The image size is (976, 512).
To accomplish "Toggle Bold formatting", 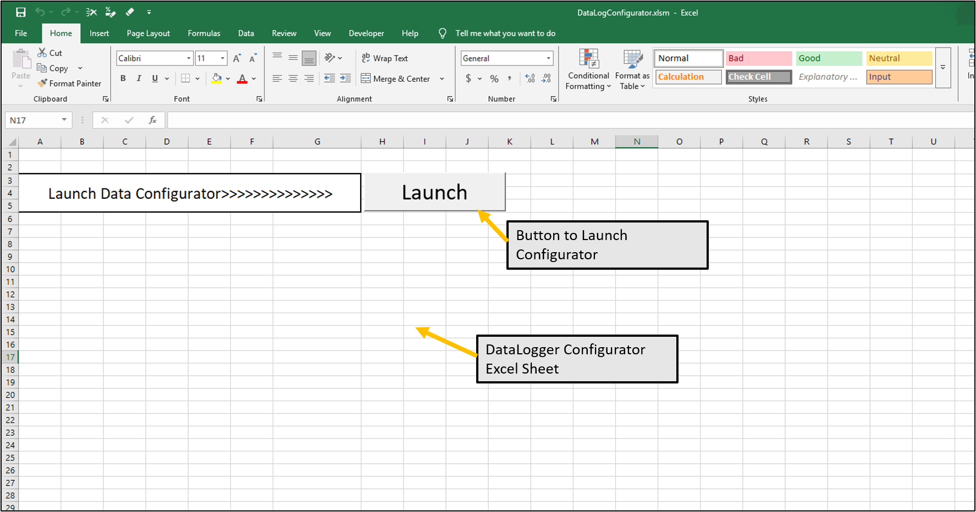I will [123, 79].
